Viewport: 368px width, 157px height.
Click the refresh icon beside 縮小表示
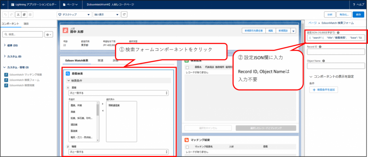point(124,15)
